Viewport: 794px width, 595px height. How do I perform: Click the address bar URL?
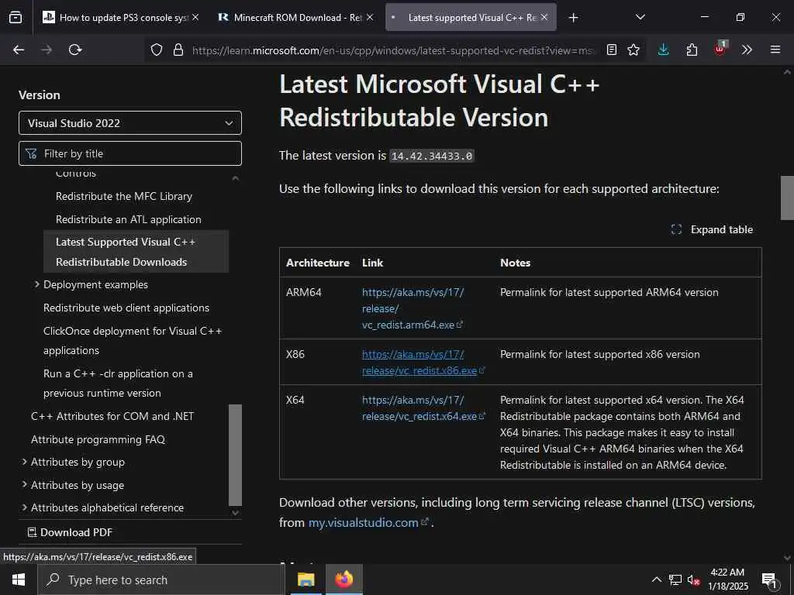click(x=393, y=50)
